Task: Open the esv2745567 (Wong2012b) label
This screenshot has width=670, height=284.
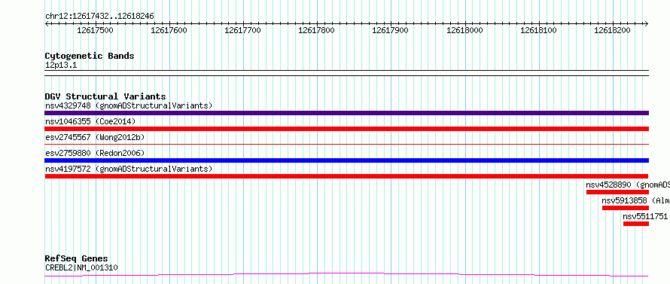Action: (95, 137)
